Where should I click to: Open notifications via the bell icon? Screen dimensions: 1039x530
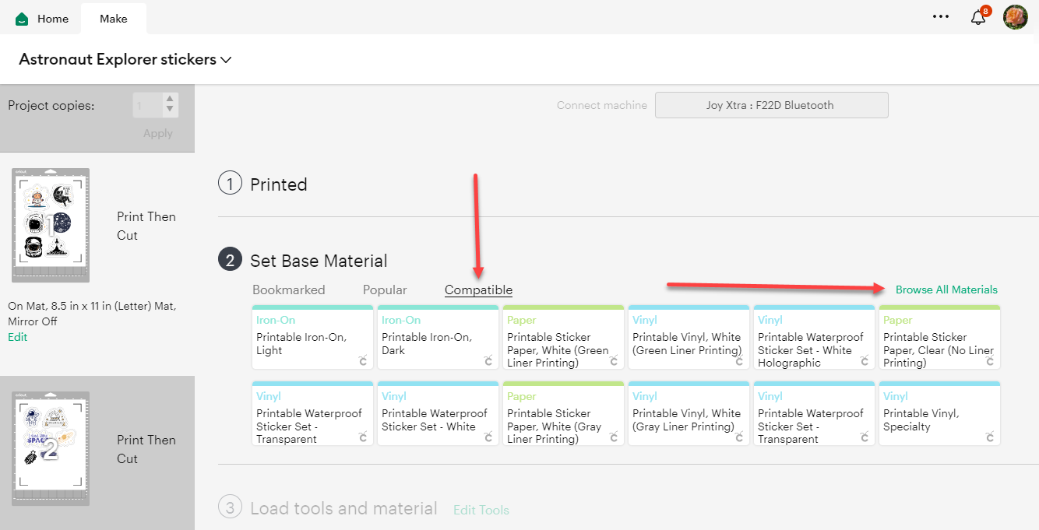pos(977,16)
